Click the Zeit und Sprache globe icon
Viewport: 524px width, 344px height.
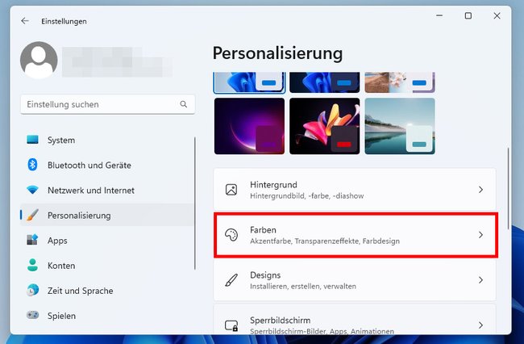[x=32, y=290]
